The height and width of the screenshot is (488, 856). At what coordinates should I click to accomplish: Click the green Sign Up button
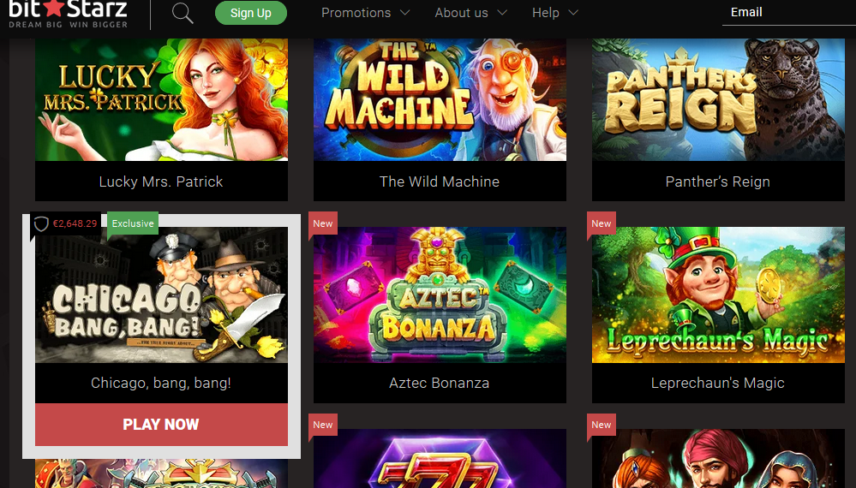pos(250,13)
